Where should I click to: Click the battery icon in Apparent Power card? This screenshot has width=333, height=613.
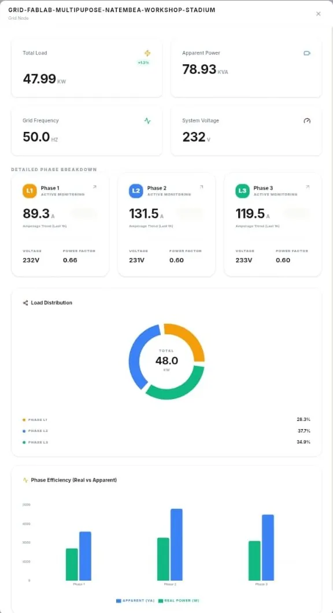307,53
